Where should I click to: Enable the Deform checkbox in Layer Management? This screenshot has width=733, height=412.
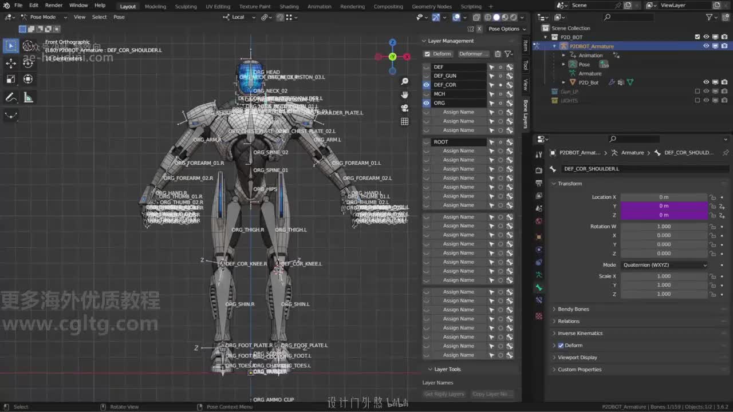[427, 54]
